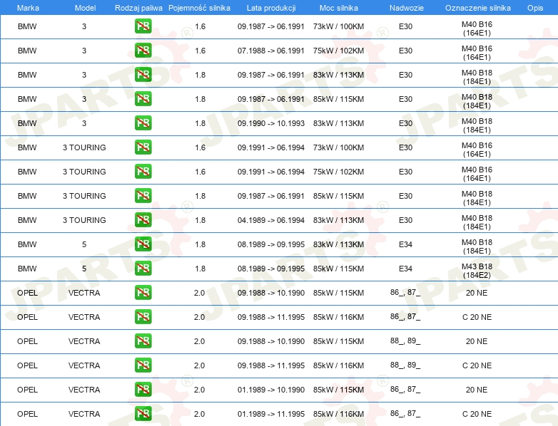Viewport: 558px width, 426px height.
Task: Click body code 86_, 87_ in 01.1989 -> 11.1995 row
Action: click(x=405, y=414)
